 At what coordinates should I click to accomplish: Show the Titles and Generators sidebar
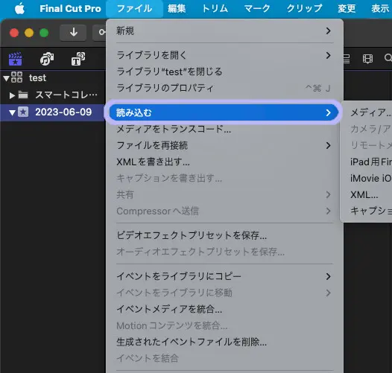tap(78, 59)
